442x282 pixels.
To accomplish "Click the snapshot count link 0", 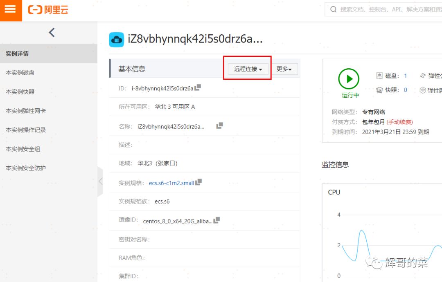I will (405, 90).
